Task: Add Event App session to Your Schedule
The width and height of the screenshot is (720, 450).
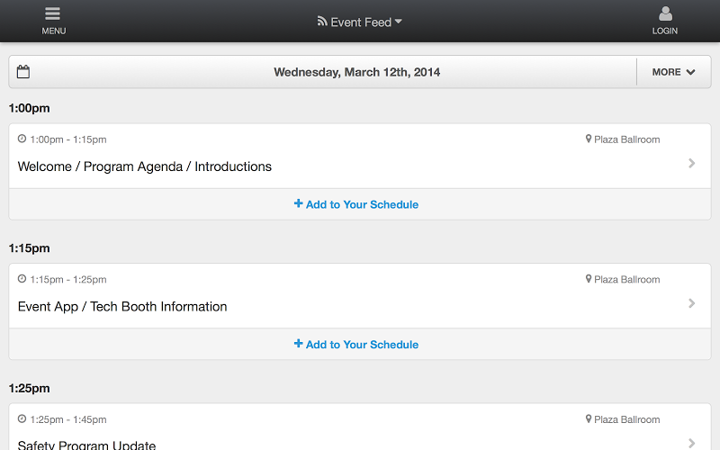Action: pos(356,345)
